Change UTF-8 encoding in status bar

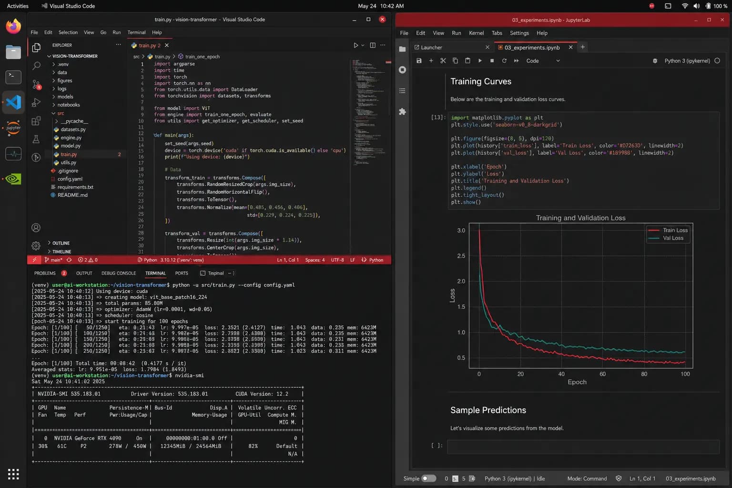tap(337, 260)
